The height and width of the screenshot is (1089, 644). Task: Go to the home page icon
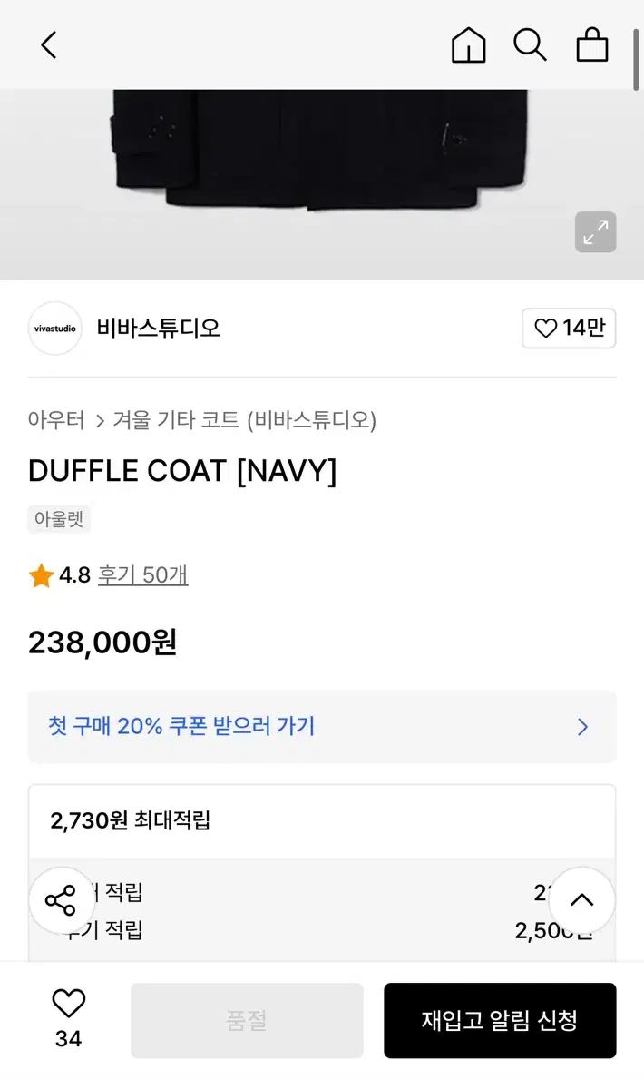[x=468, y=44]
